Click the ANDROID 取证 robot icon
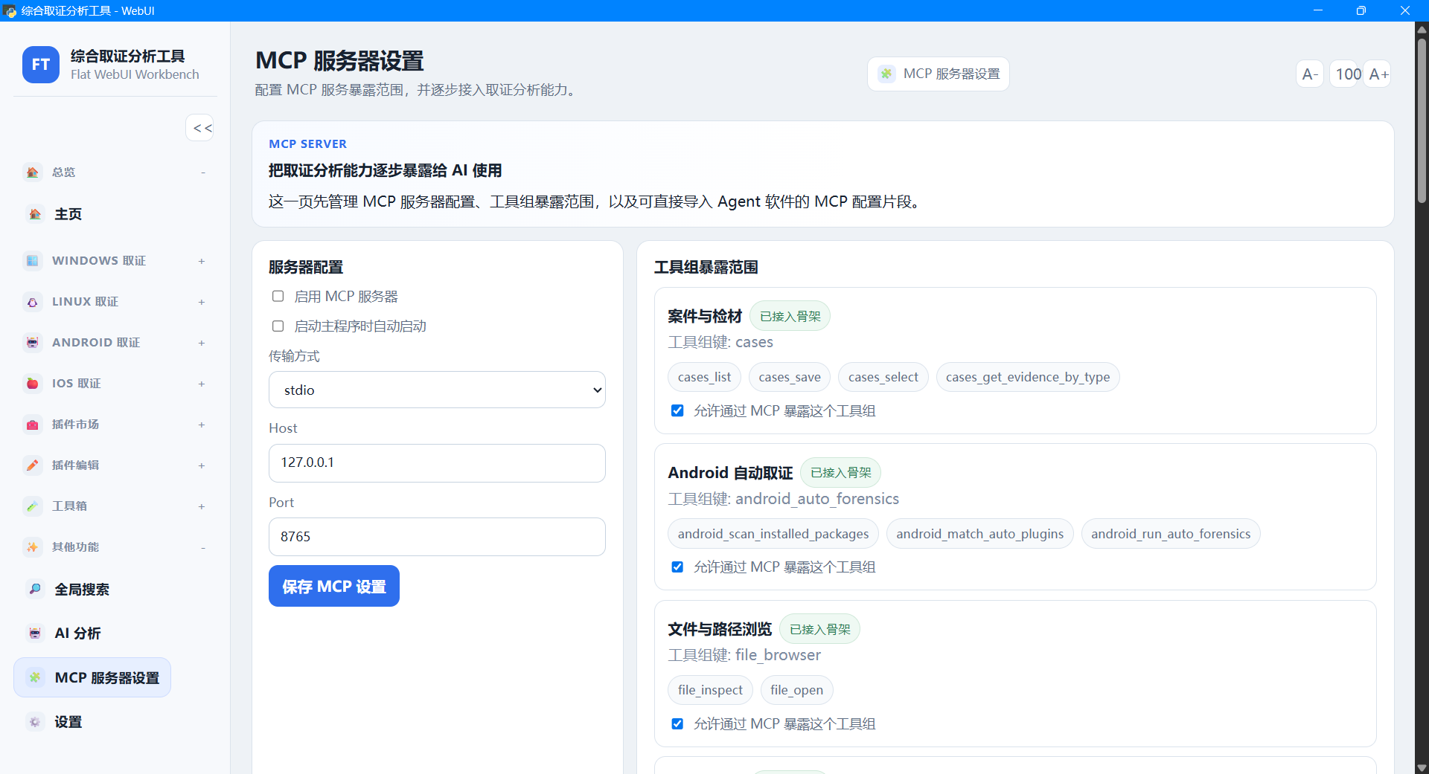 pos(32,343)
